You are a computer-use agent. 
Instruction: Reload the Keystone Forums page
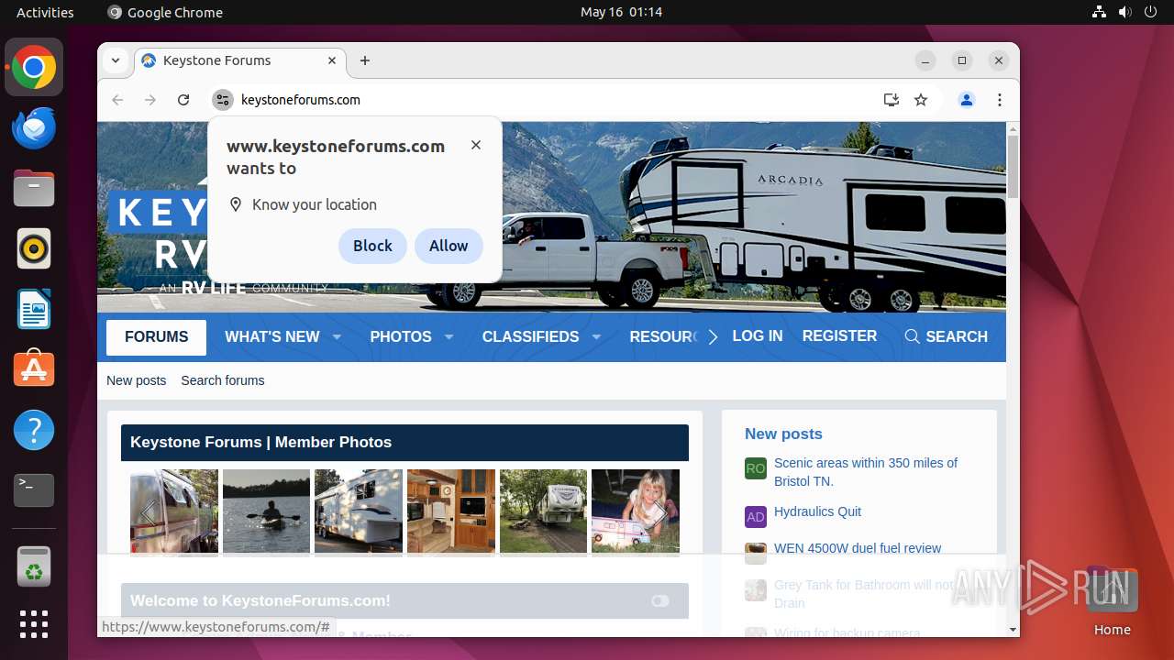(183, 100)
